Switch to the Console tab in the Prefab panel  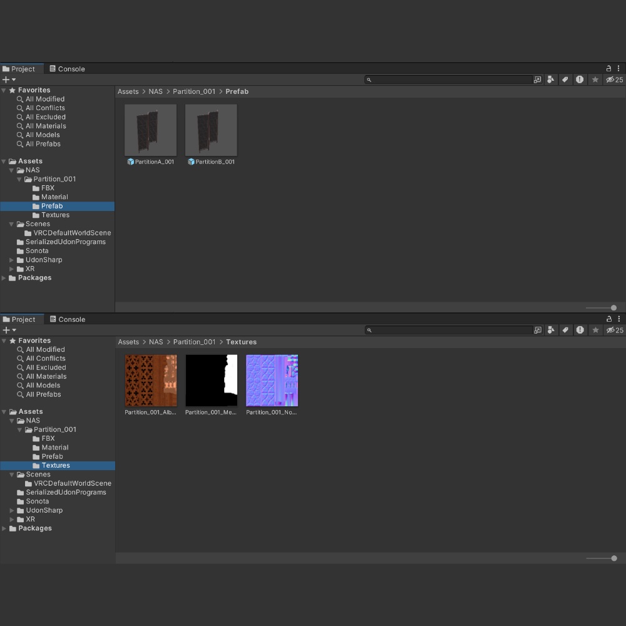tap(67, 69)
